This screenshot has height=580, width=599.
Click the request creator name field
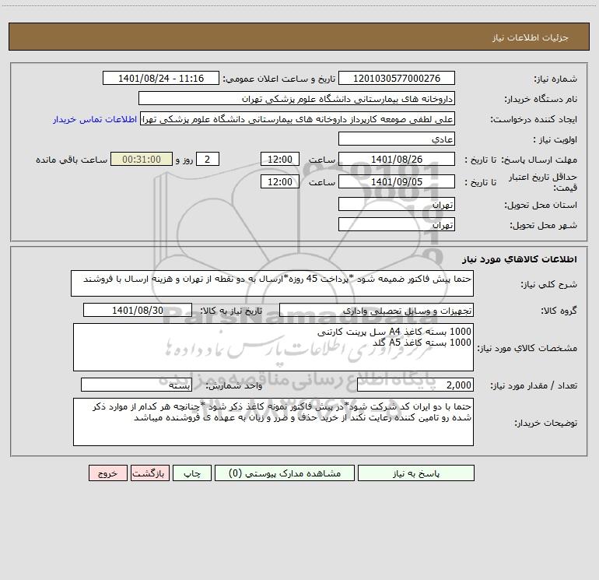pos(297,118)
